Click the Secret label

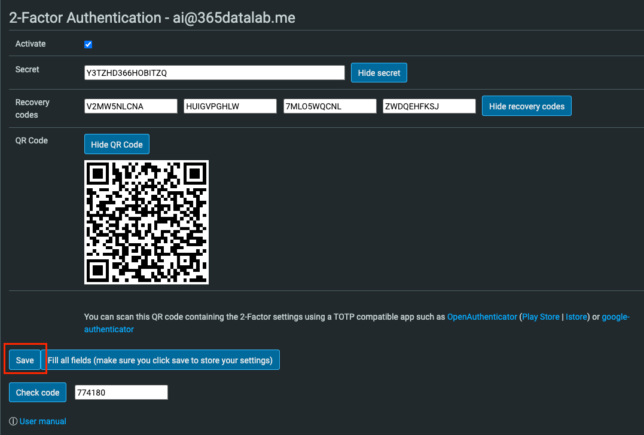27,69
